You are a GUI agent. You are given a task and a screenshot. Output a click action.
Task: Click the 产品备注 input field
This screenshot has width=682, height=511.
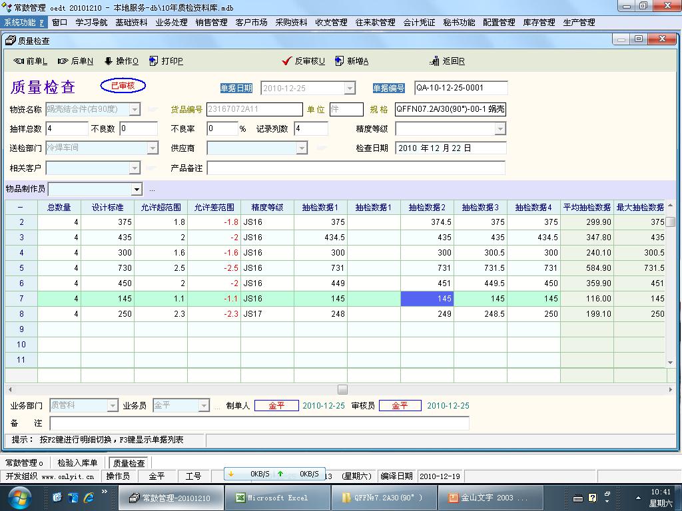[356, 168]
